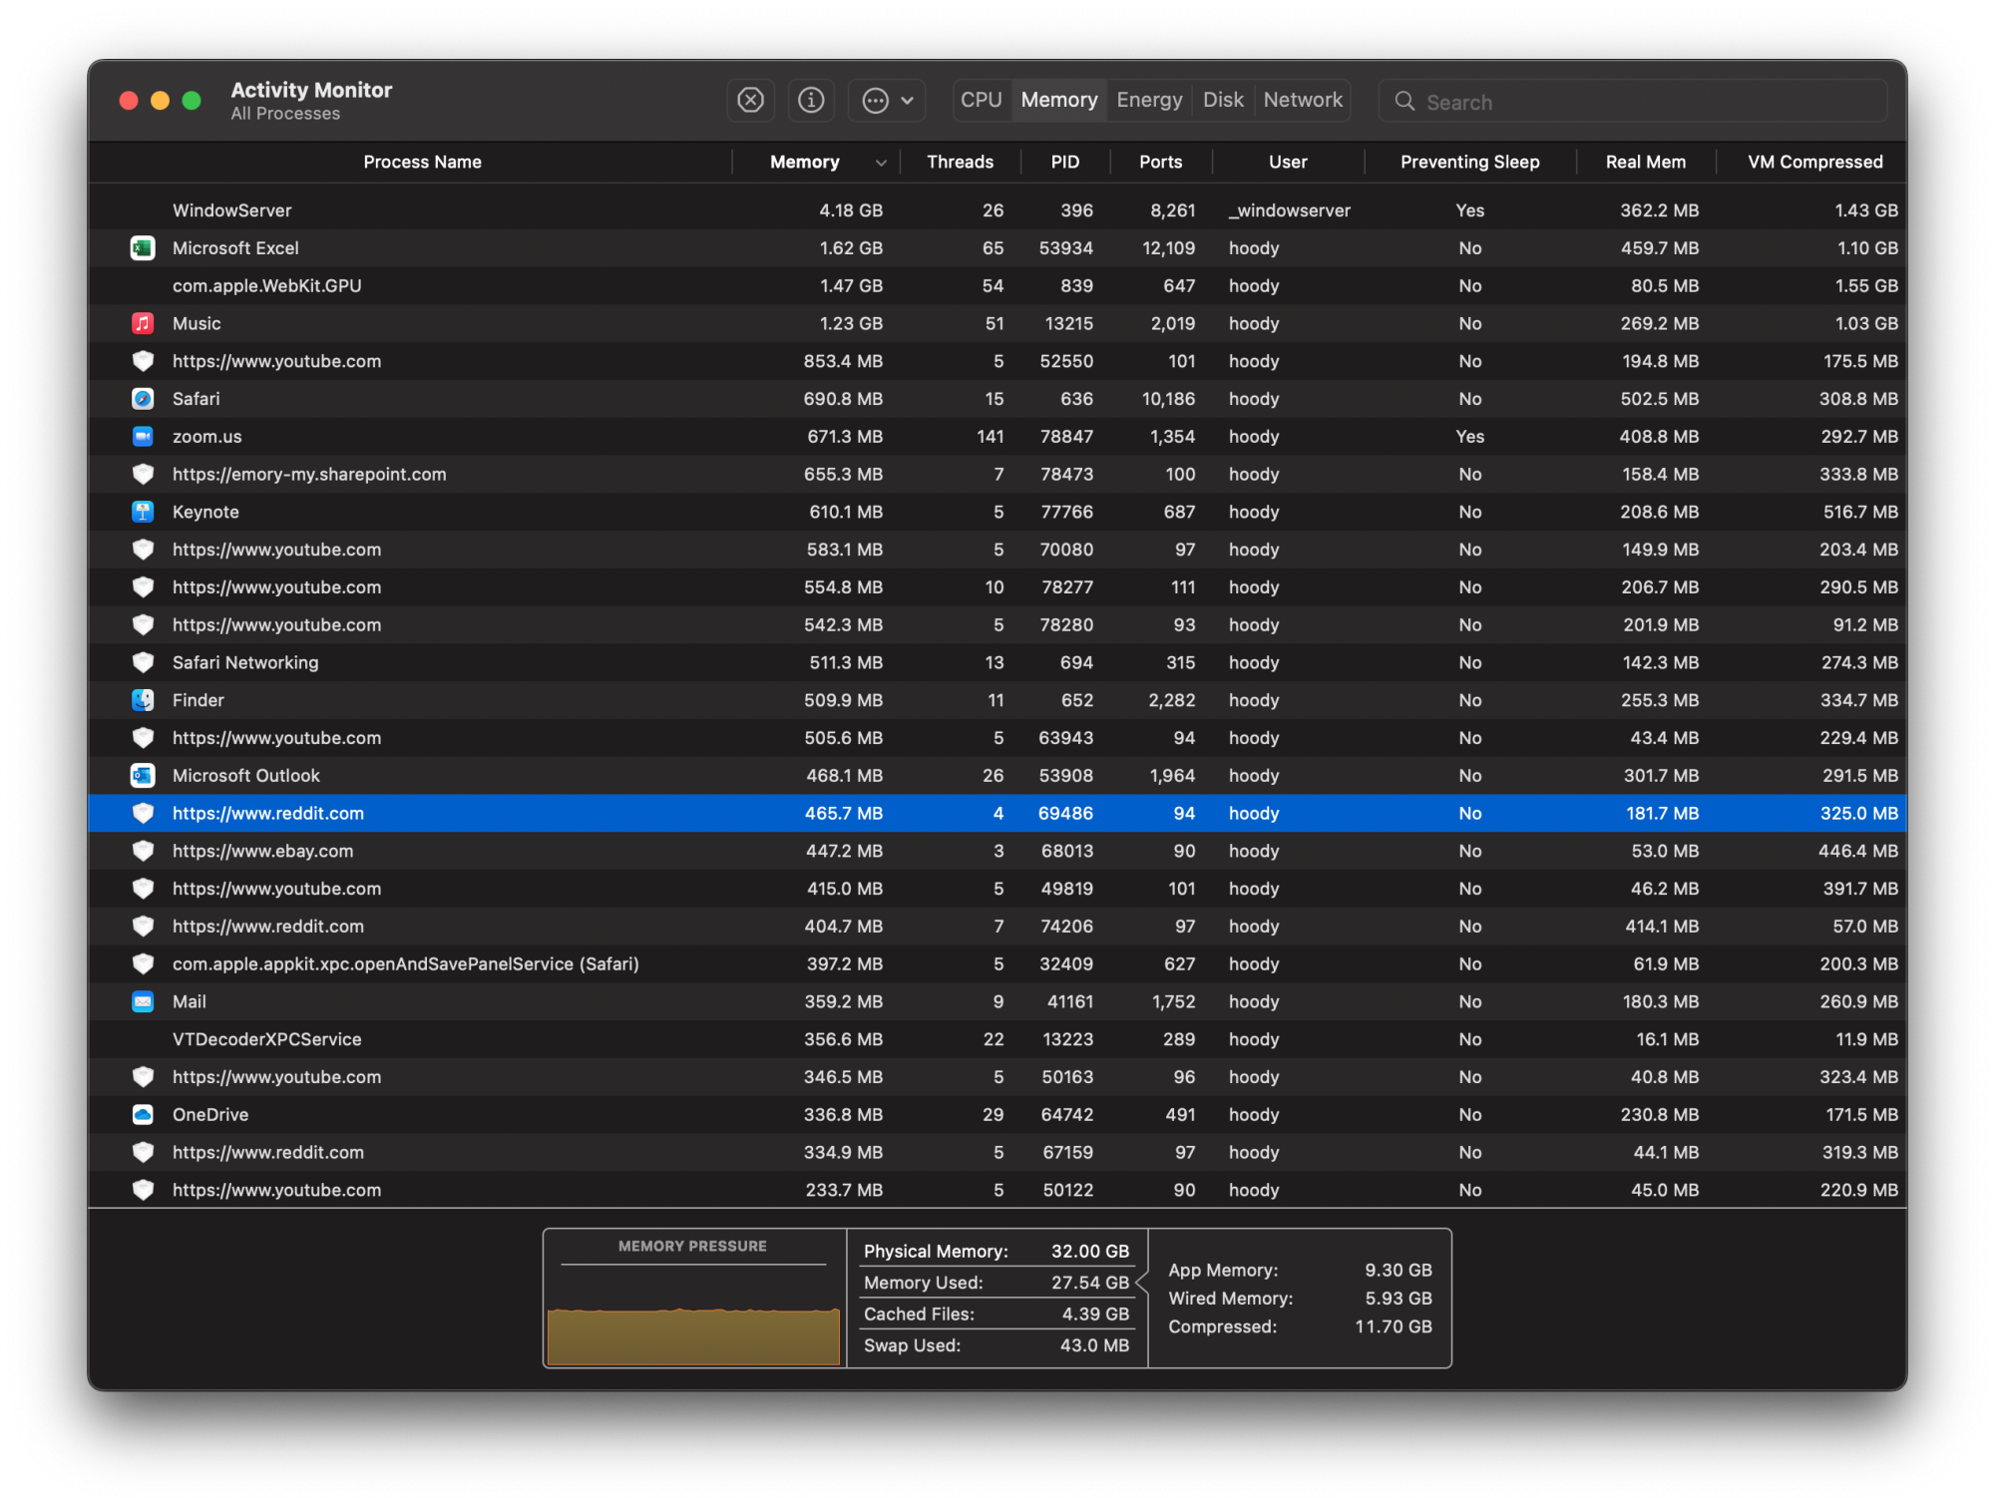Select youtube.com process with PID 63943

click(997, 738)
